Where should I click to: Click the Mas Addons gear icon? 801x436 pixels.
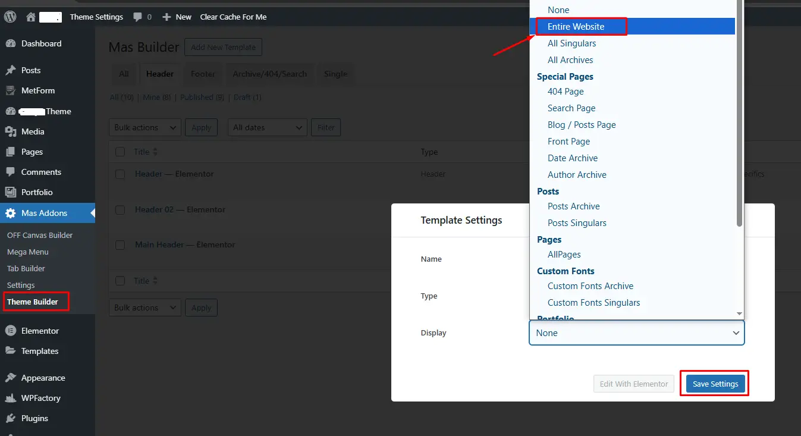(x=10, y=213)
